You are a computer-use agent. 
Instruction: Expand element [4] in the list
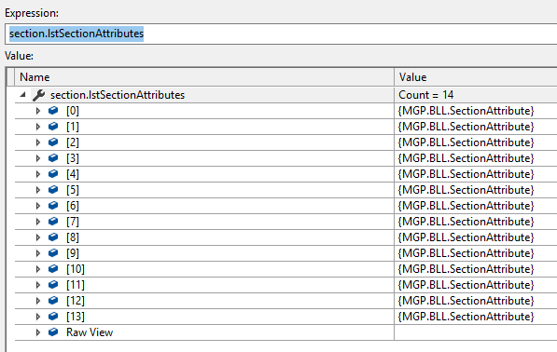[x=38, y=174]
